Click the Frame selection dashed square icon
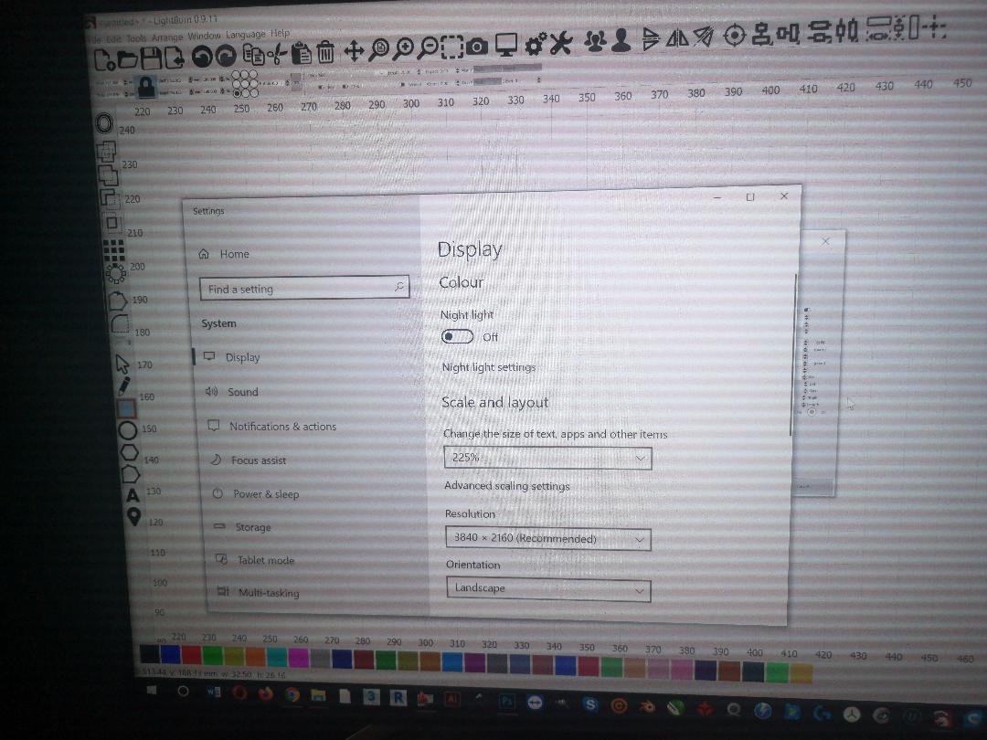The image size is (987, 740). [452, 47]
